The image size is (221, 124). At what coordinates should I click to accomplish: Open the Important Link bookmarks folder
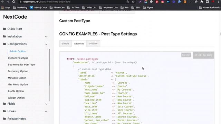tap(108, 8)
